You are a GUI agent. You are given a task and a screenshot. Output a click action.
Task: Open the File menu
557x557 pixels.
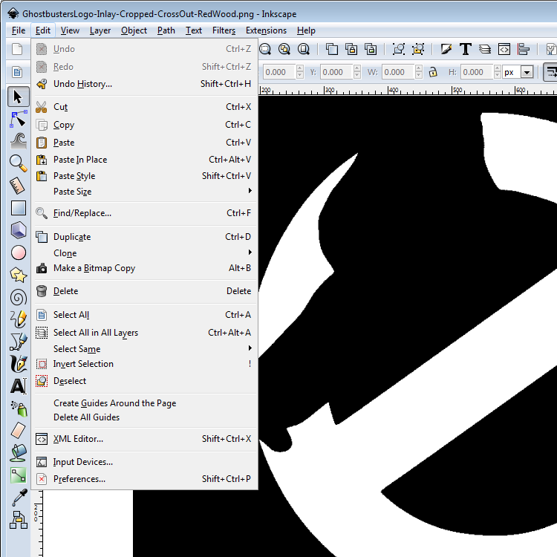tap(19, 30)
